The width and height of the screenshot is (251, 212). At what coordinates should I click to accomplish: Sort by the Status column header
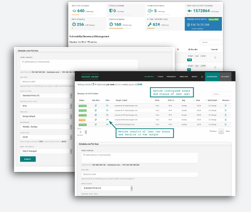[82, 100]
